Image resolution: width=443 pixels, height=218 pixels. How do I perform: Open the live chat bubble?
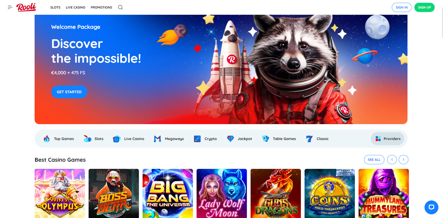click(431, 207)
